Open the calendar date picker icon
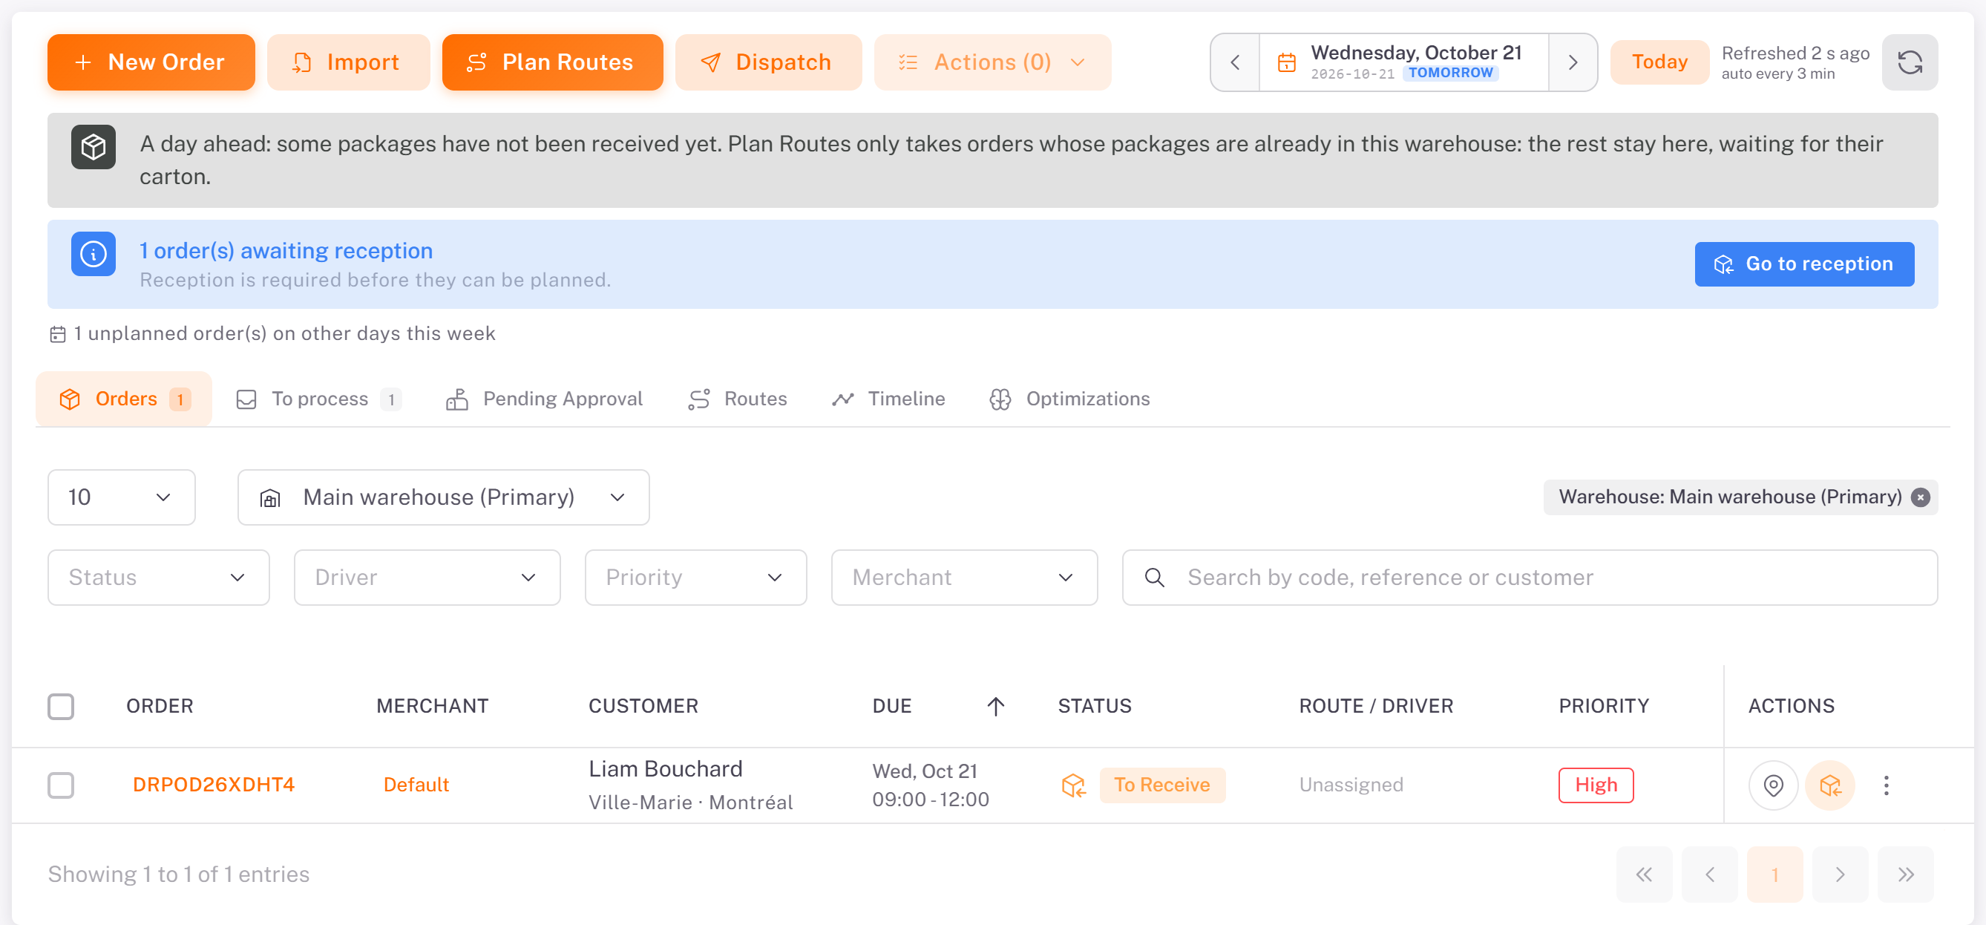Image resolution: width=1986 pixels, height=925 pixels. pos(1286,62)
